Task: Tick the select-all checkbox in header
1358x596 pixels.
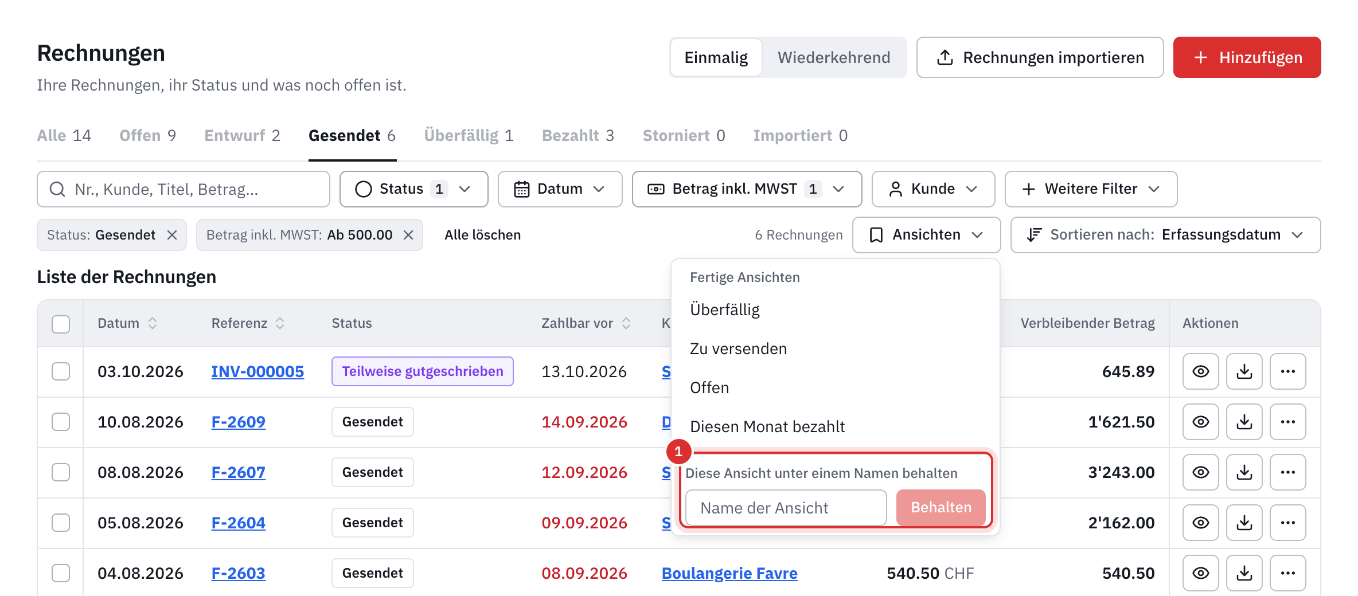Action: pyautogui.click(x=61, y=324)
